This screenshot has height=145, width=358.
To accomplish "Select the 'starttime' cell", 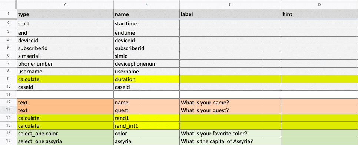I will coord(147,23).
